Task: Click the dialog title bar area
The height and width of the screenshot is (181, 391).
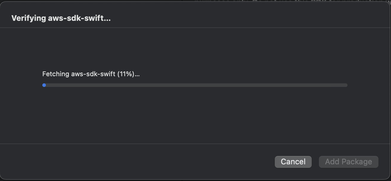Action: coord(194,14)
